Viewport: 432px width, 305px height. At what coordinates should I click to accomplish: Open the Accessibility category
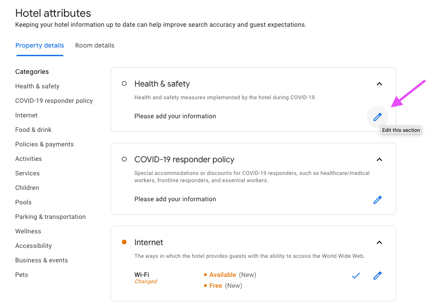34,246
